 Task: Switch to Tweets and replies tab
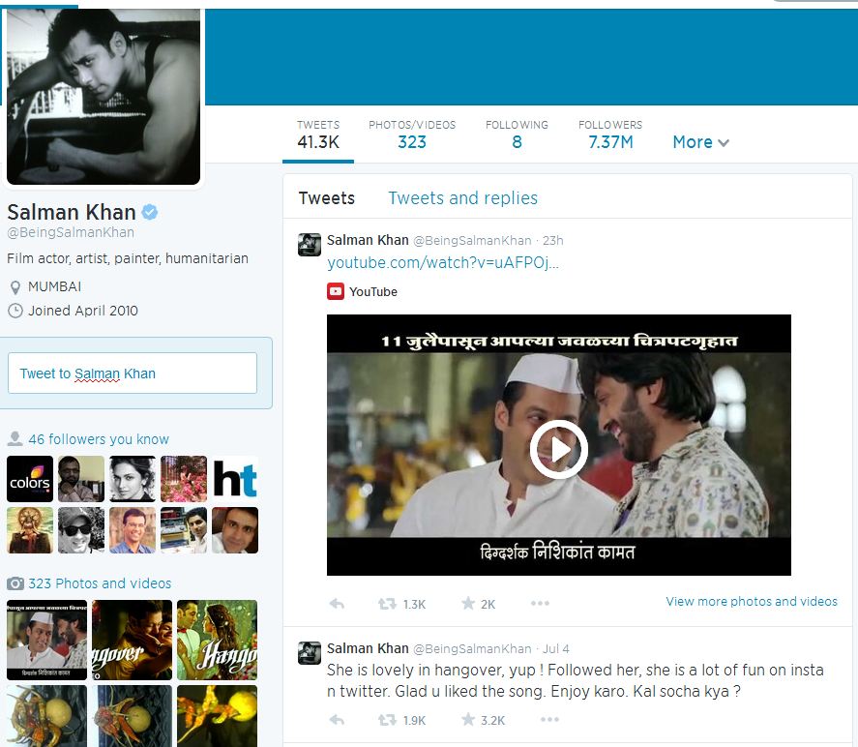tap(462, 198)
